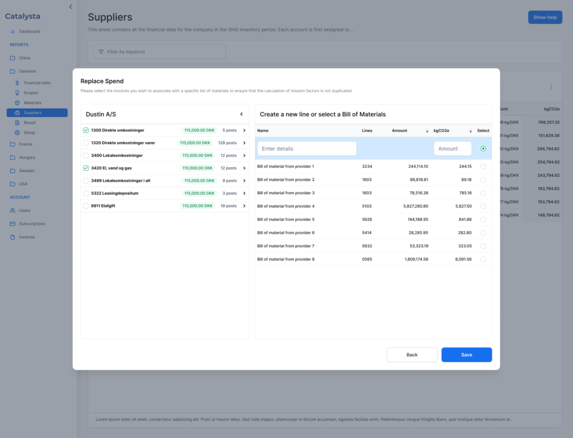
Task: Open the Hungary report folder
Action: point(27,158)
